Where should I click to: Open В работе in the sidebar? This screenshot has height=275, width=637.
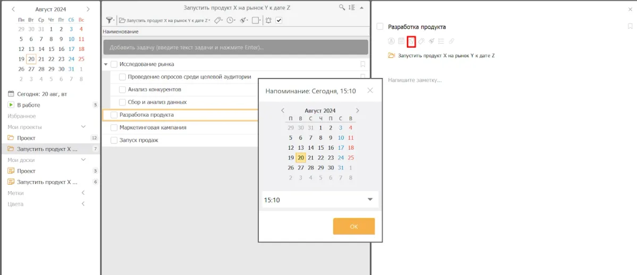[28, 105]
